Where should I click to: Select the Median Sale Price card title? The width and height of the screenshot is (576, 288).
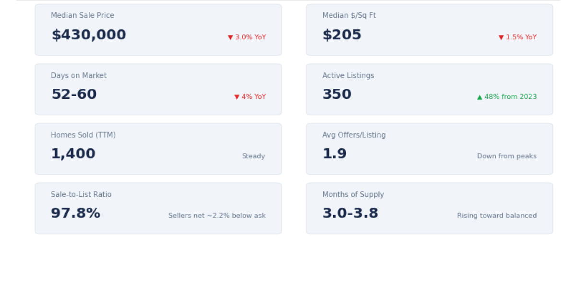83,16
